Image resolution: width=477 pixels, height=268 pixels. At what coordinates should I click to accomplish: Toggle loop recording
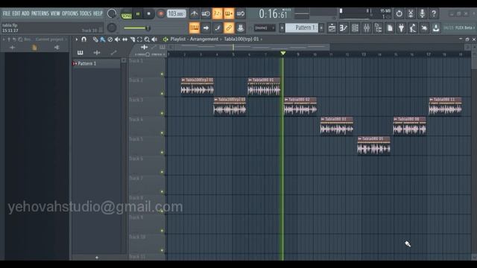(240, 13)
